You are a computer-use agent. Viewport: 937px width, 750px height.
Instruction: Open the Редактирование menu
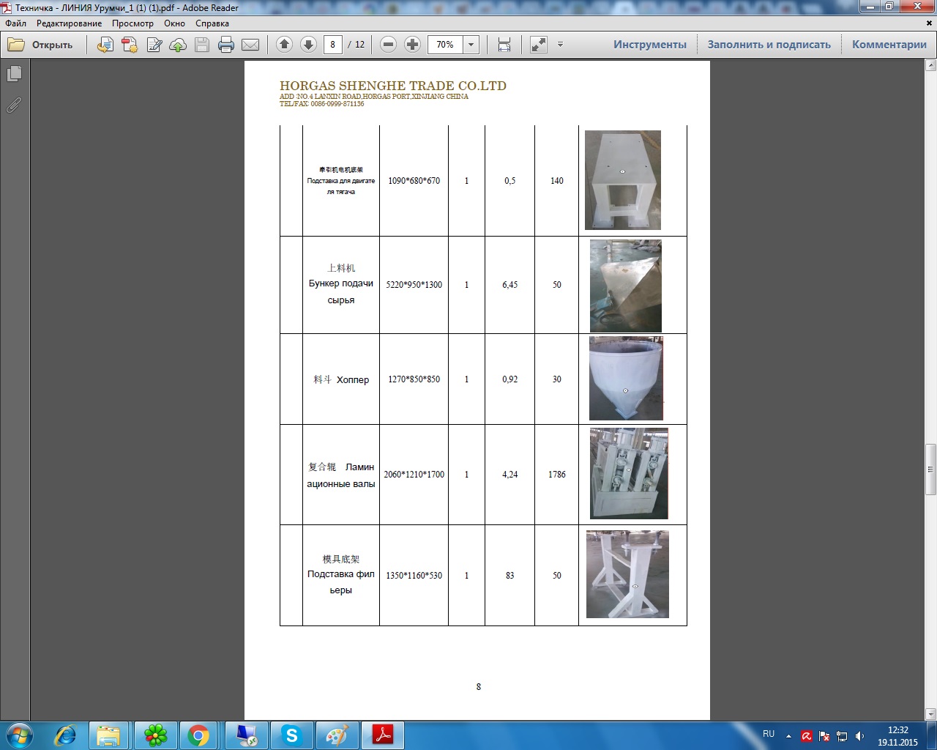coord(70,23)
